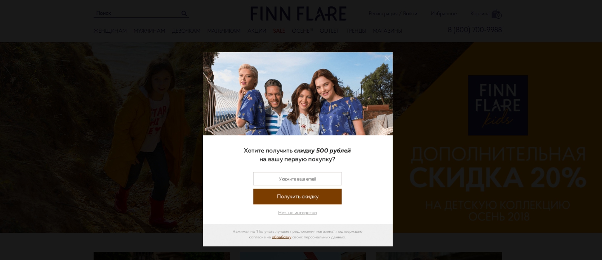602x260 pixels.
Task: Click the search magnifier icon
Action: [184, 14]
